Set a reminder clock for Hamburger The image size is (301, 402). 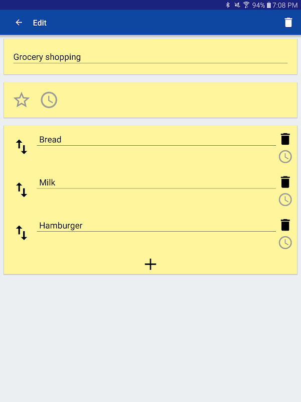click(x=285, y=243)
